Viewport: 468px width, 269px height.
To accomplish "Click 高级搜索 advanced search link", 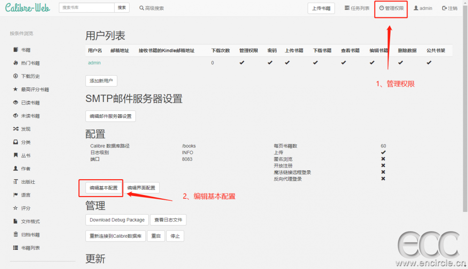I will point(152,8).
